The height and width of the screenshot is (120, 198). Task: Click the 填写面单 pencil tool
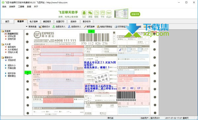coord(85,27)
